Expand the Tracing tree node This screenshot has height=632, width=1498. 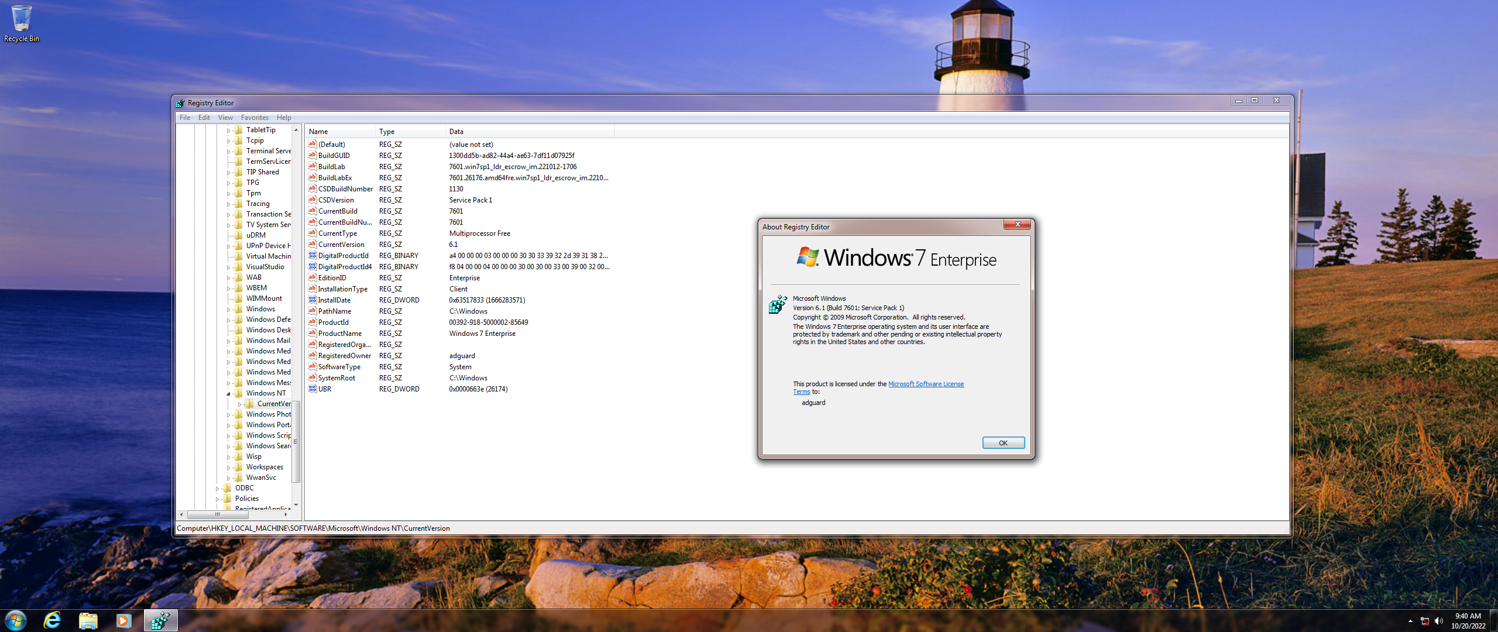(x=229, y=204)
